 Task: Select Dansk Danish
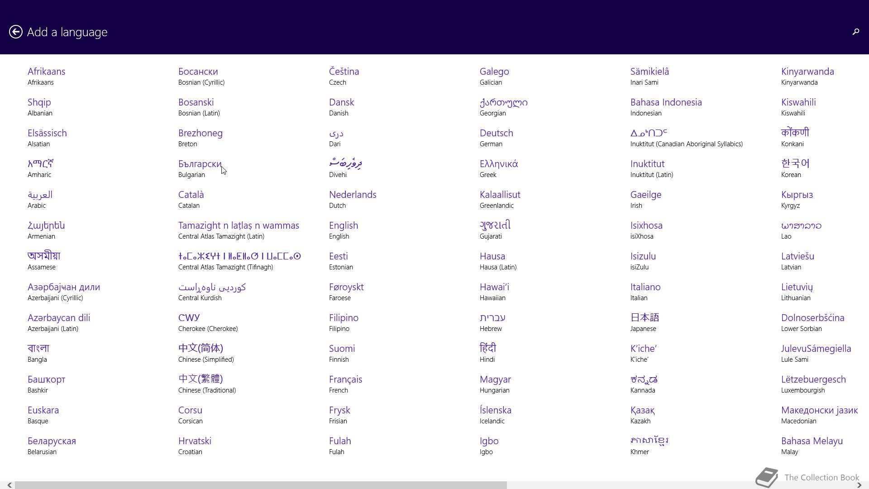[342, 107]
